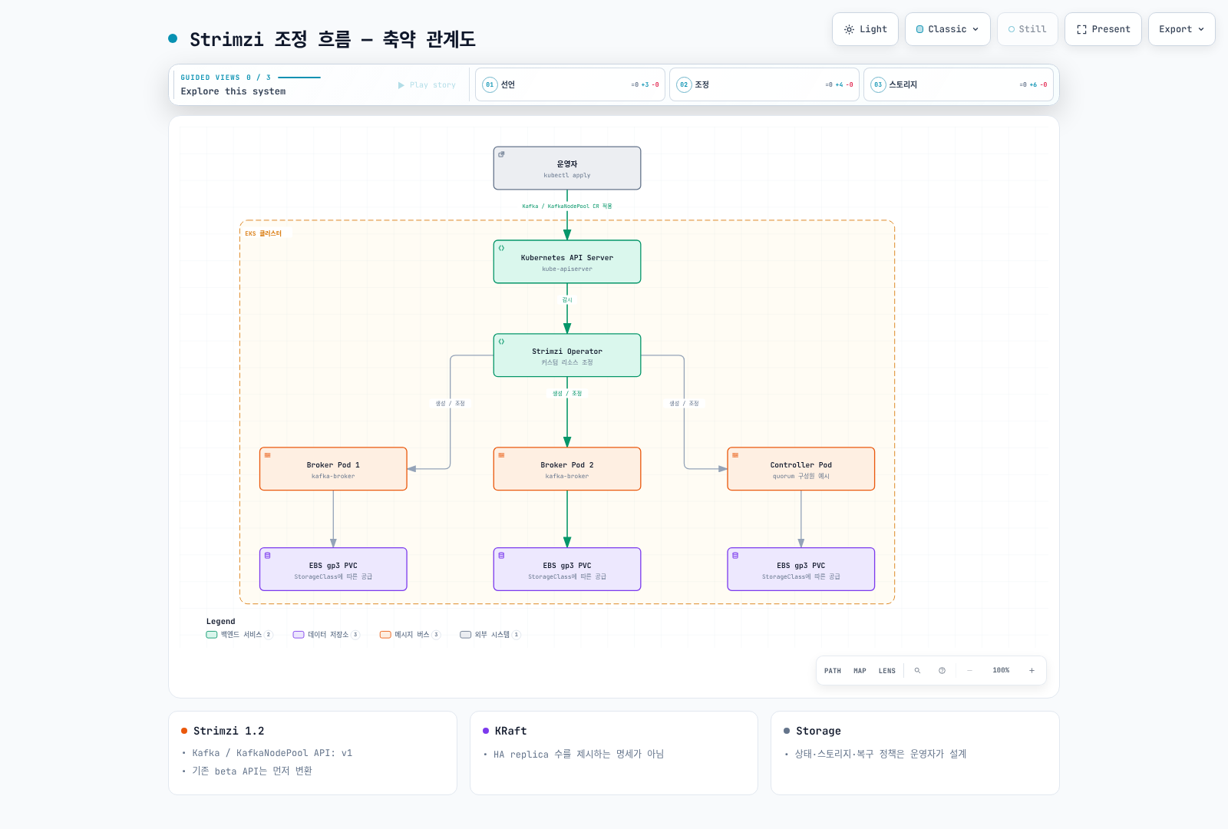Filter legend by 데이터 저장소

pyautogui.click(x=326, y=635)
